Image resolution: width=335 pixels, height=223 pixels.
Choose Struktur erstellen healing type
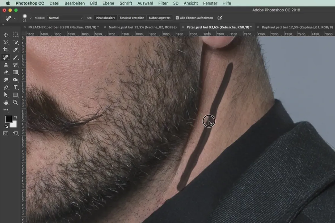(132, 18)
